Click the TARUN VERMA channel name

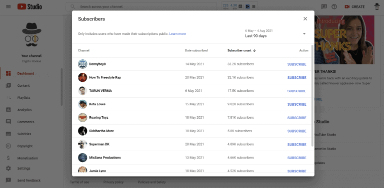pos(100,91)
